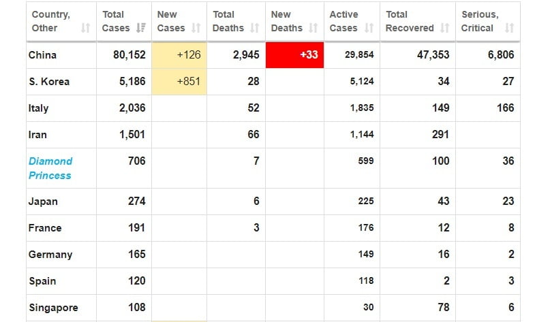Viewport: 535px width, 322px height.
Task: Click S. Korea's active cases 5,124
Action: click(x=362, y=82)
